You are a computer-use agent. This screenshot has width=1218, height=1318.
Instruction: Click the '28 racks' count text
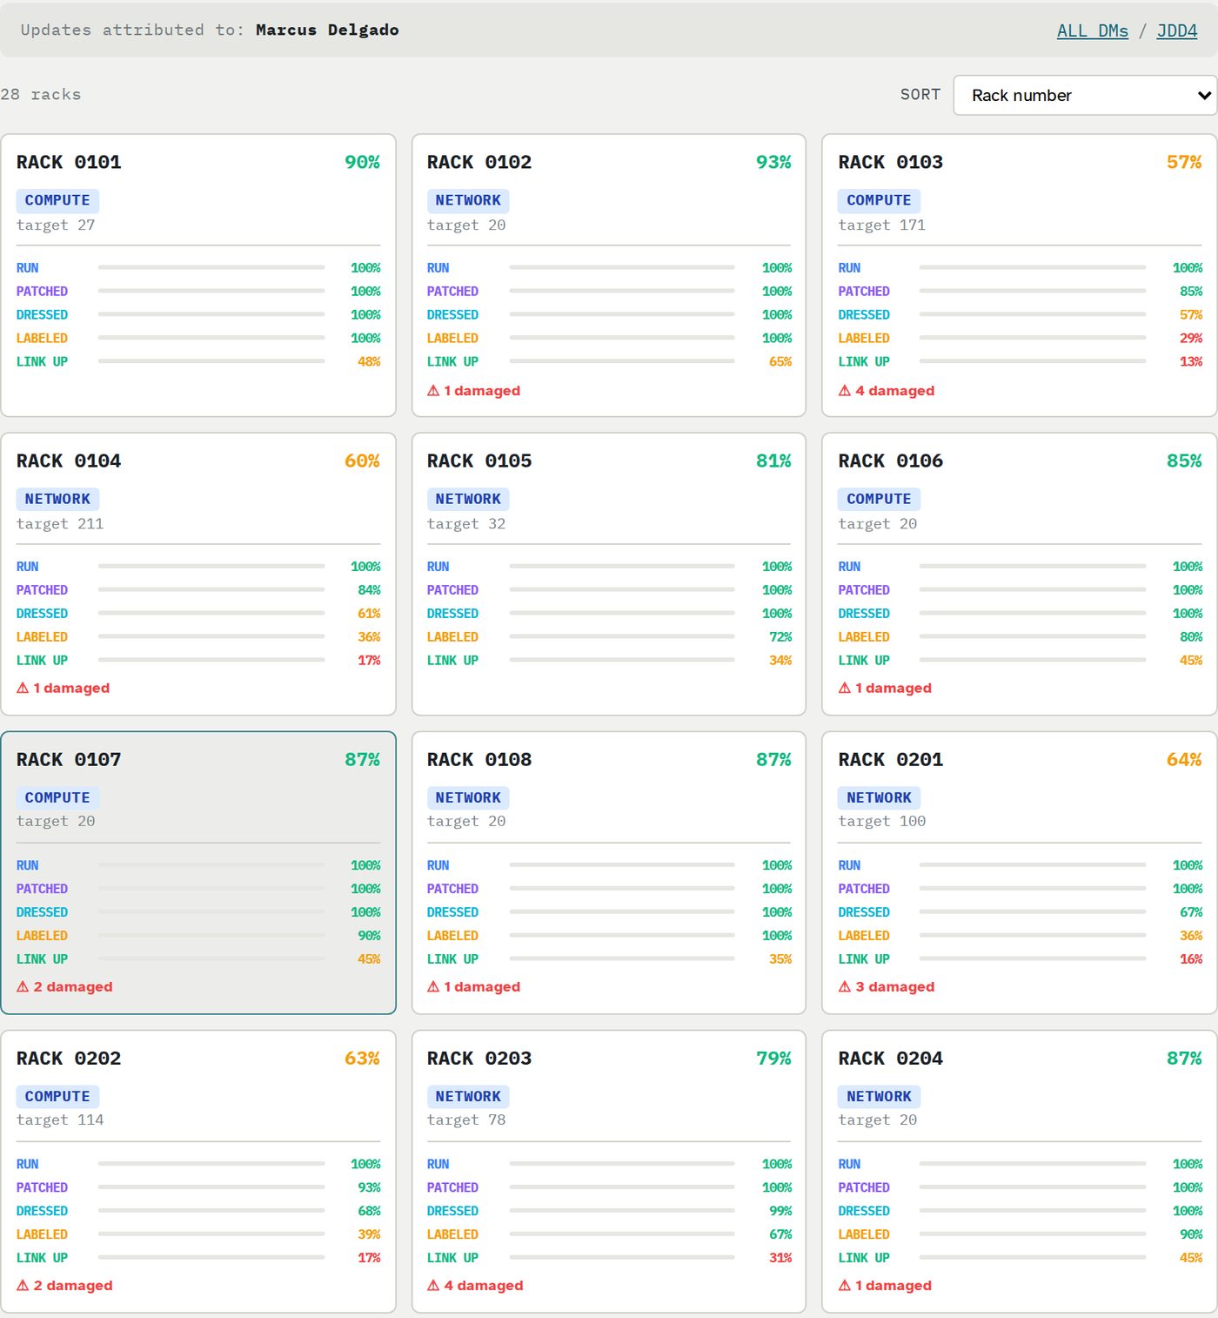41,94
